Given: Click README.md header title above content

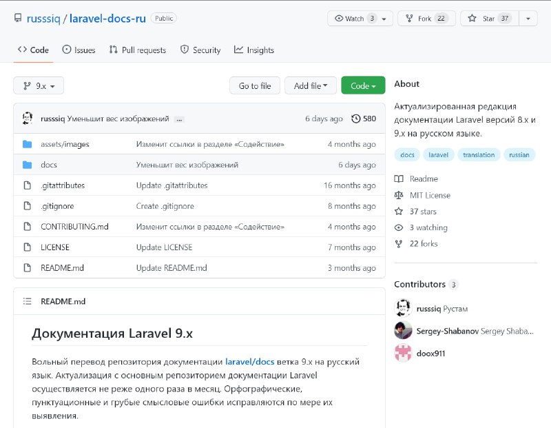Looking at the screenshot, I should (x=63, y=301).
